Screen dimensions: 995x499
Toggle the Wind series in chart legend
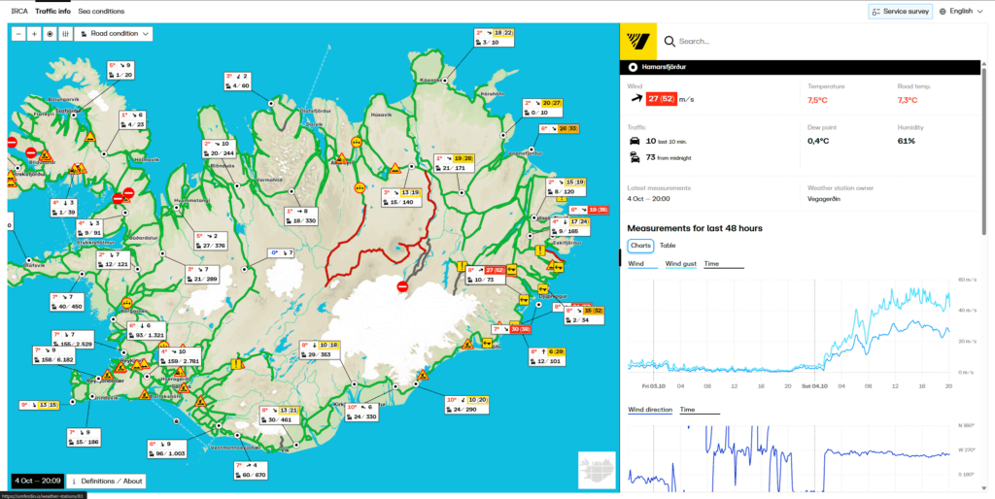636,263
